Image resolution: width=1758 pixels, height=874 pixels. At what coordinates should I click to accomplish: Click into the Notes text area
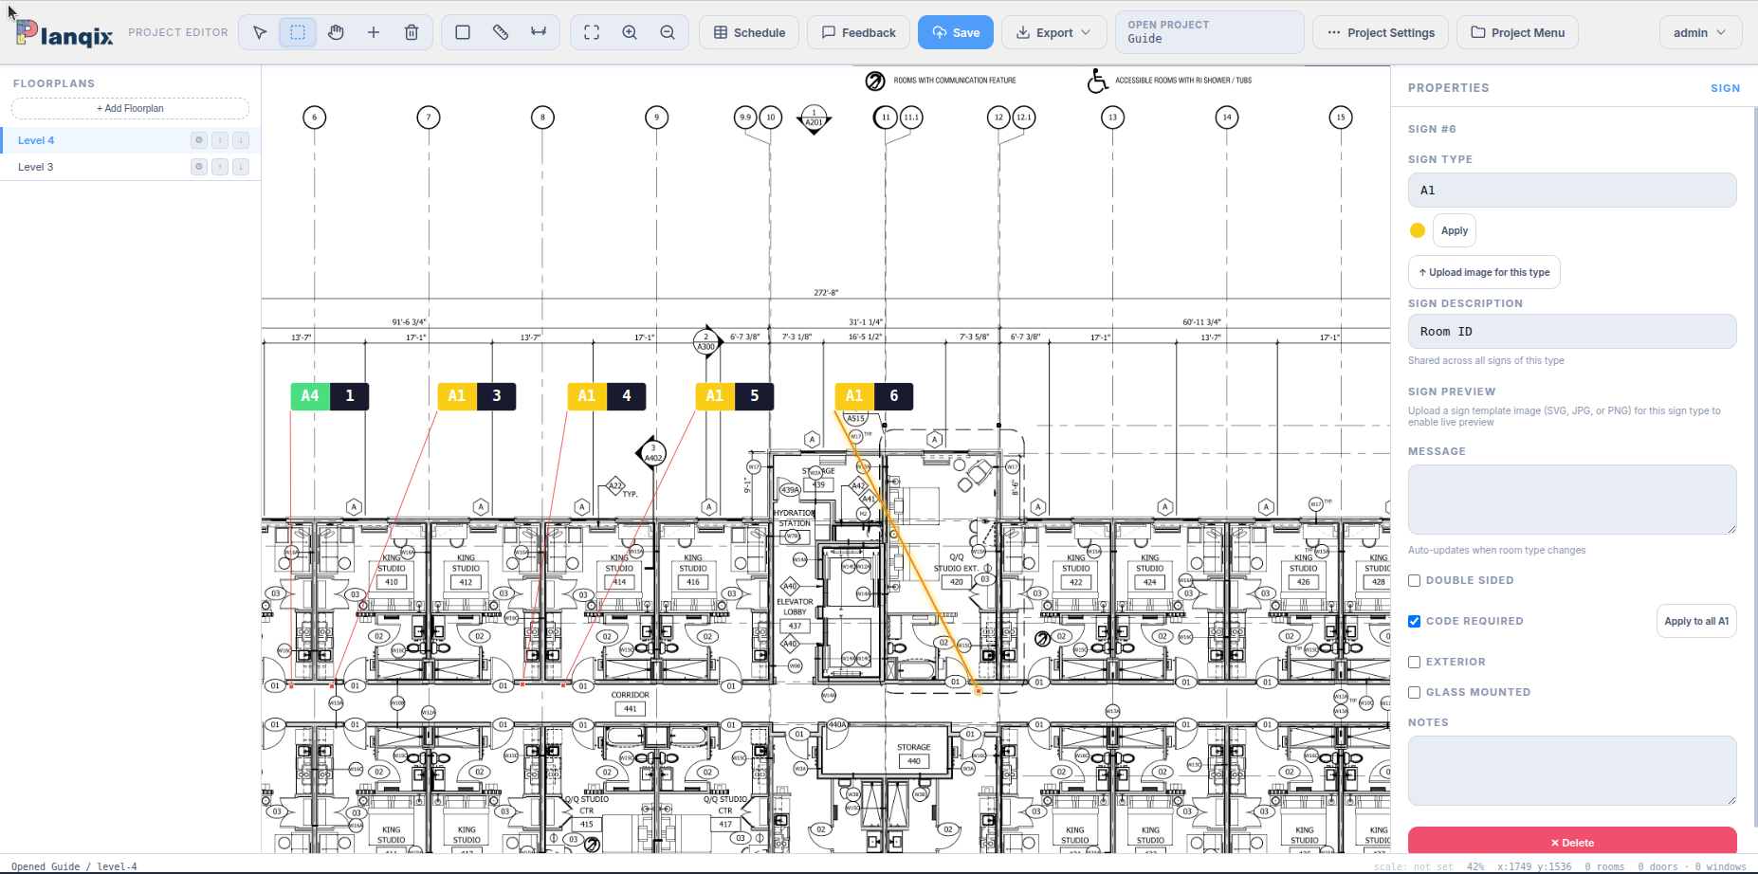(x=1572, y=771)
